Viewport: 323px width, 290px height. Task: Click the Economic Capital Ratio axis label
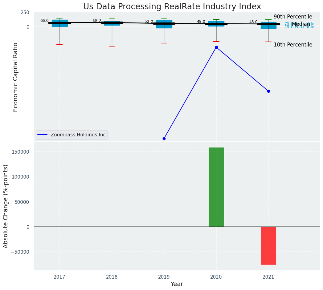tap(16, 77)
